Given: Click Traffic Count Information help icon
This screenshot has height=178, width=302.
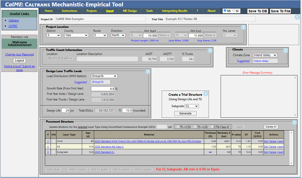Looking at the screenshot, I should click(x=210, y=51).
